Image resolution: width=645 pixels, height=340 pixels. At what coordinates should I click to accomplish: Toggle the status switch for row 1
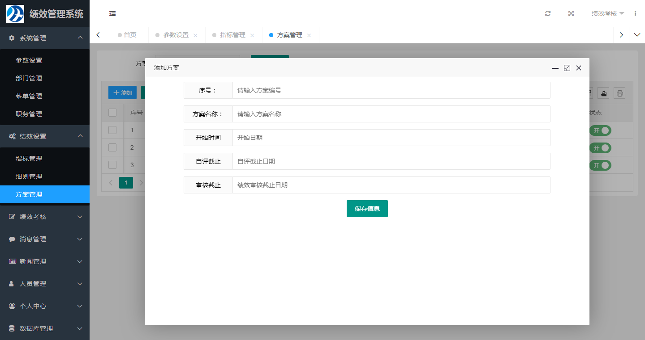click(600, 130)
